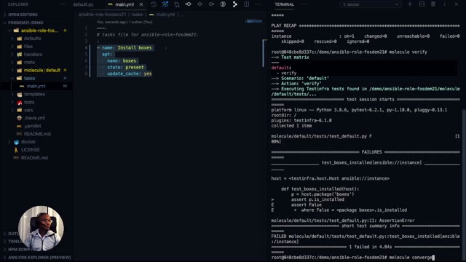
Task: Click ansible-role-fosdem21 in breadcrumb
Action: click(102, 15)
